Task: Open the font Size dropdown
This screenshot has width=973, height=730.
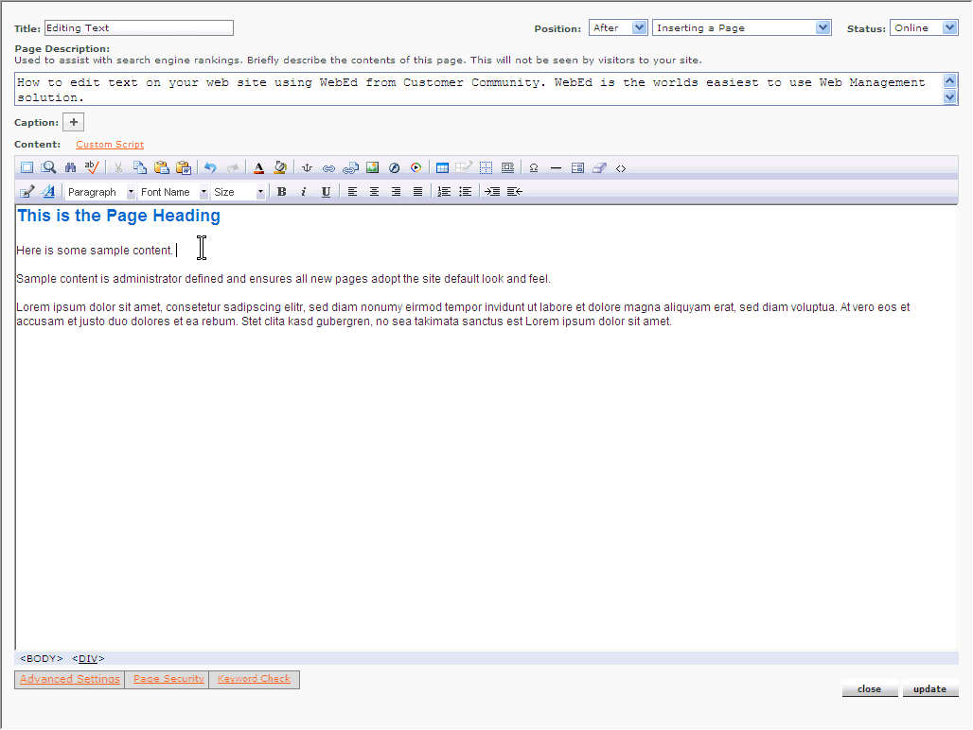Action: [x=239, y=192]
